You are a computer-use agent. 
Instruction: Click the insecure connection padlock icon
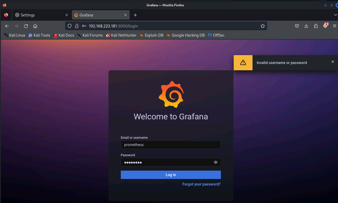click(77, 26)
